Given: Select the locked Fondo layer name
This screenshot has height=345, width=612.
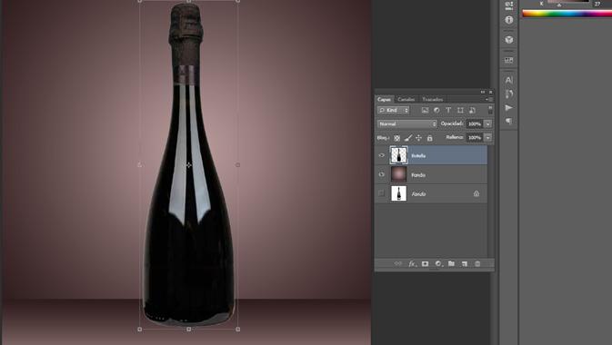Looking at the screenshot, I should click(418, 193).
